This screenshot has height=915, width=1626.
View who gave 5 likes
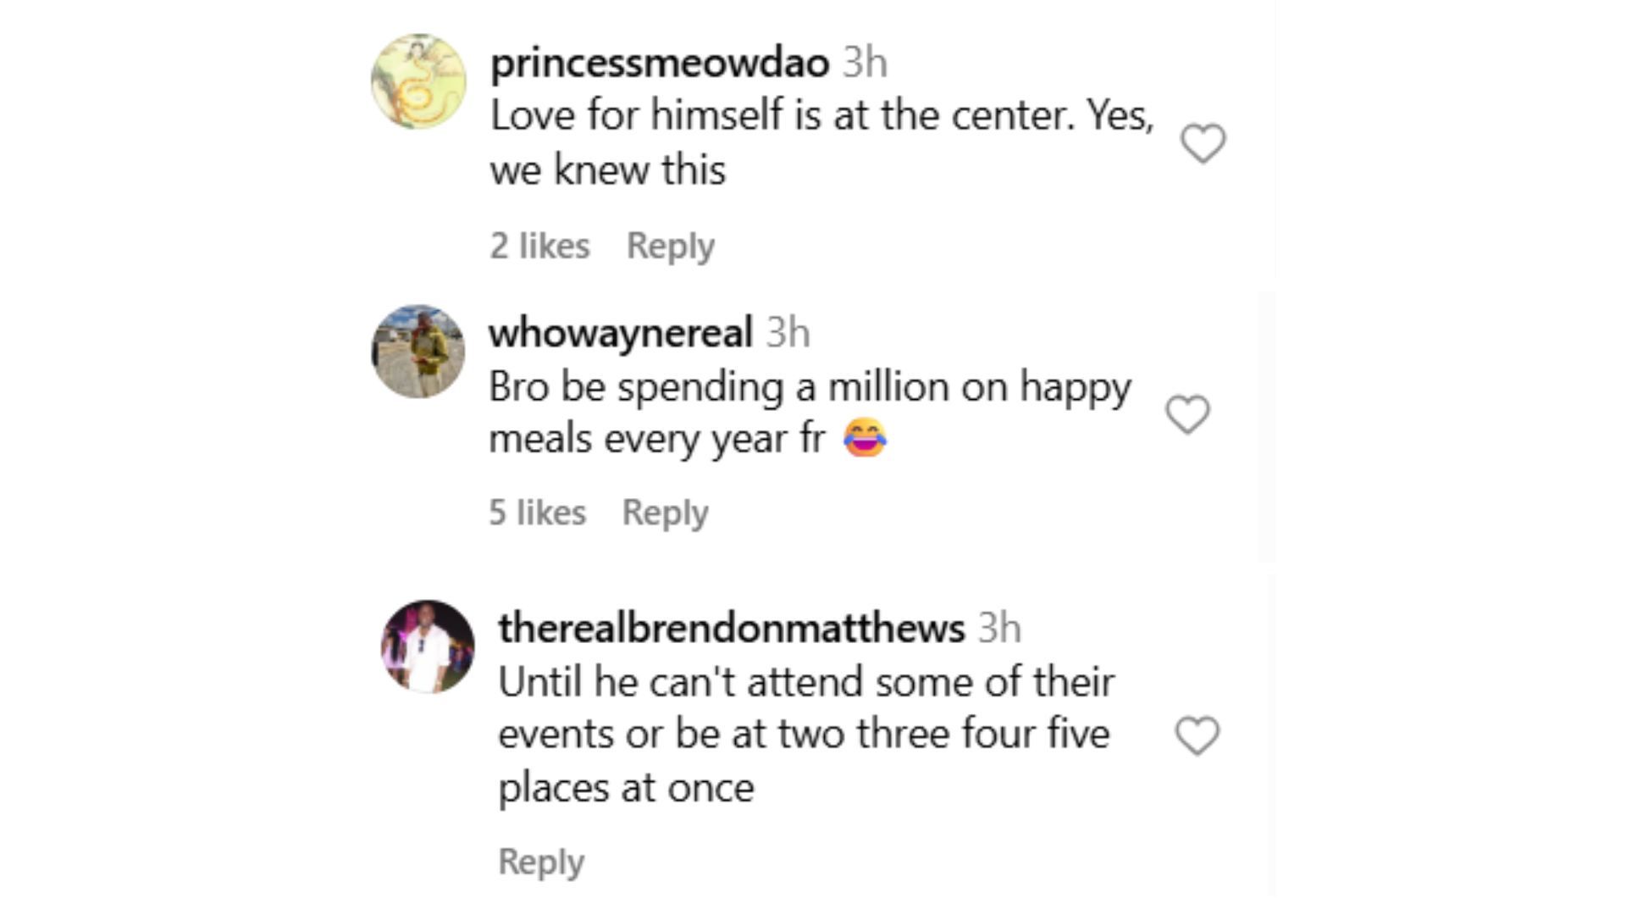[x=537, y=513]
